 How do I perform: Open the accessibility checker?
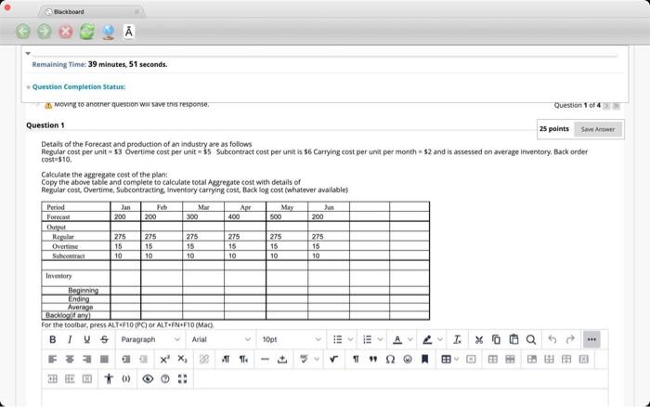pos(109,379)
